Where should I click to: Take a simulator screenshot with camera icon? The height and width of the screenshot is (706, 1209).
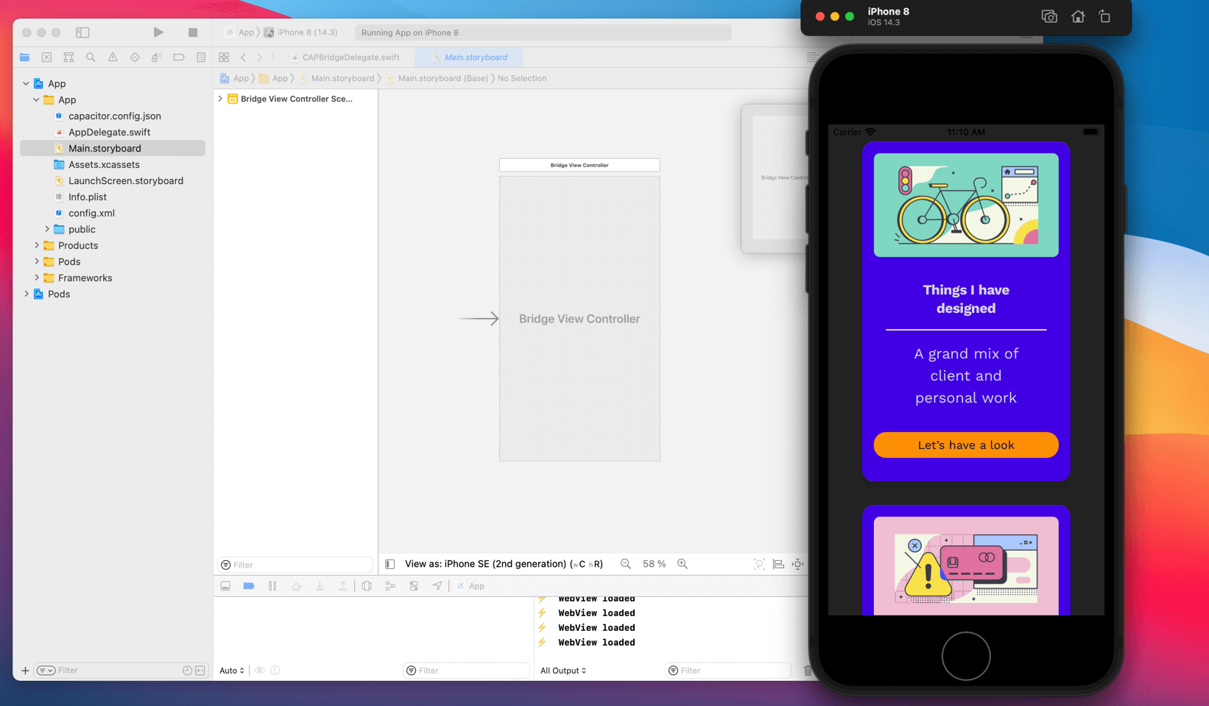pos(1049,16)
